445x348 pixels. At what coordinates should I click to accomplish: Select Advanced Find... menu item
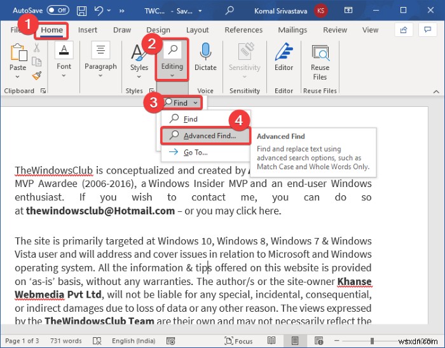click(x=206, y=136)
